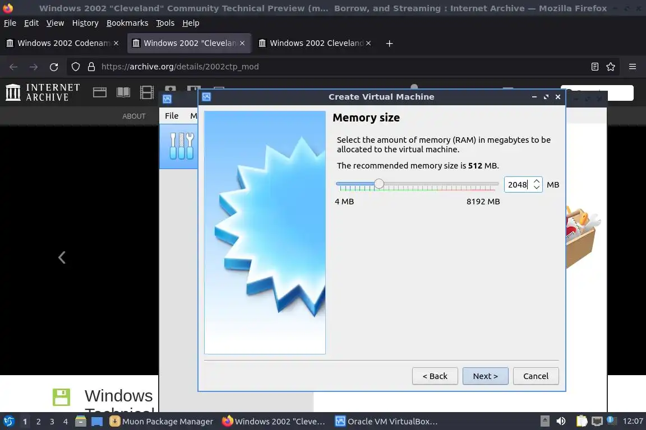Click in the memory size MB input field
Image resolution: width=646 pixels, height=430 pixels.
518,185
